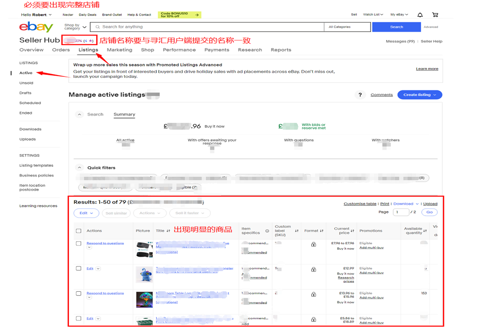Click the format lock icon in £7.96 row

point(314,245)
